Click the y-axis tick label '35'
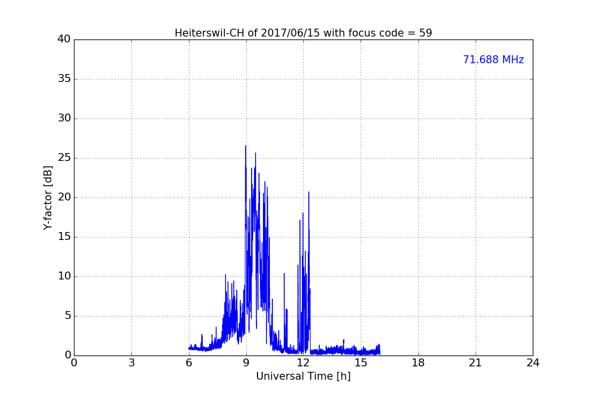This screenshot has width=592, height=395. coord(64,79)
